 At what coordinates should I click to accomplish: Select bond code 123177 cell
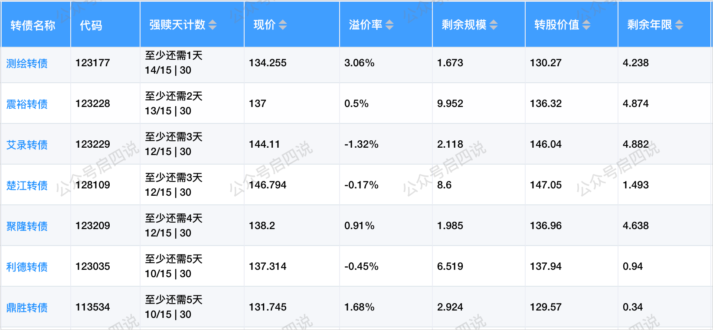coord(93,63)
